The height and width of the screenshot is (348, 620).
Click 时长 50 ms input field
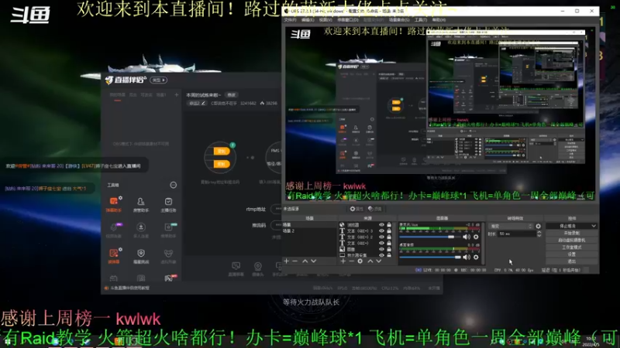[x=516, y=234]
